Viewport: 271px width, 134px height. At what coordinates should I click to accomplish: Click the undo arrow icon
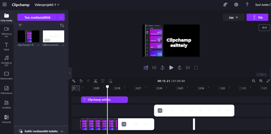pos(81,81)
